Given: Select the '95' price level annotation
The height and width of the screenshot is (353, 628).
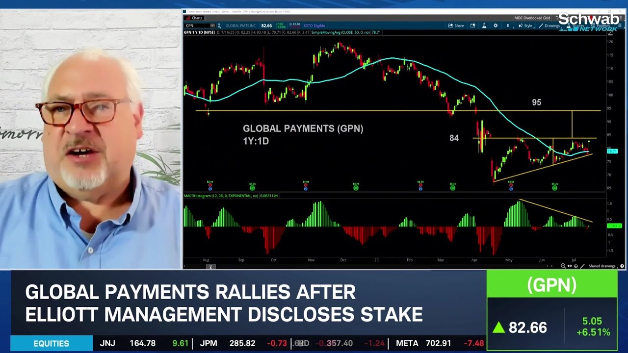Looking at the screenshot, I should [537, 102].
